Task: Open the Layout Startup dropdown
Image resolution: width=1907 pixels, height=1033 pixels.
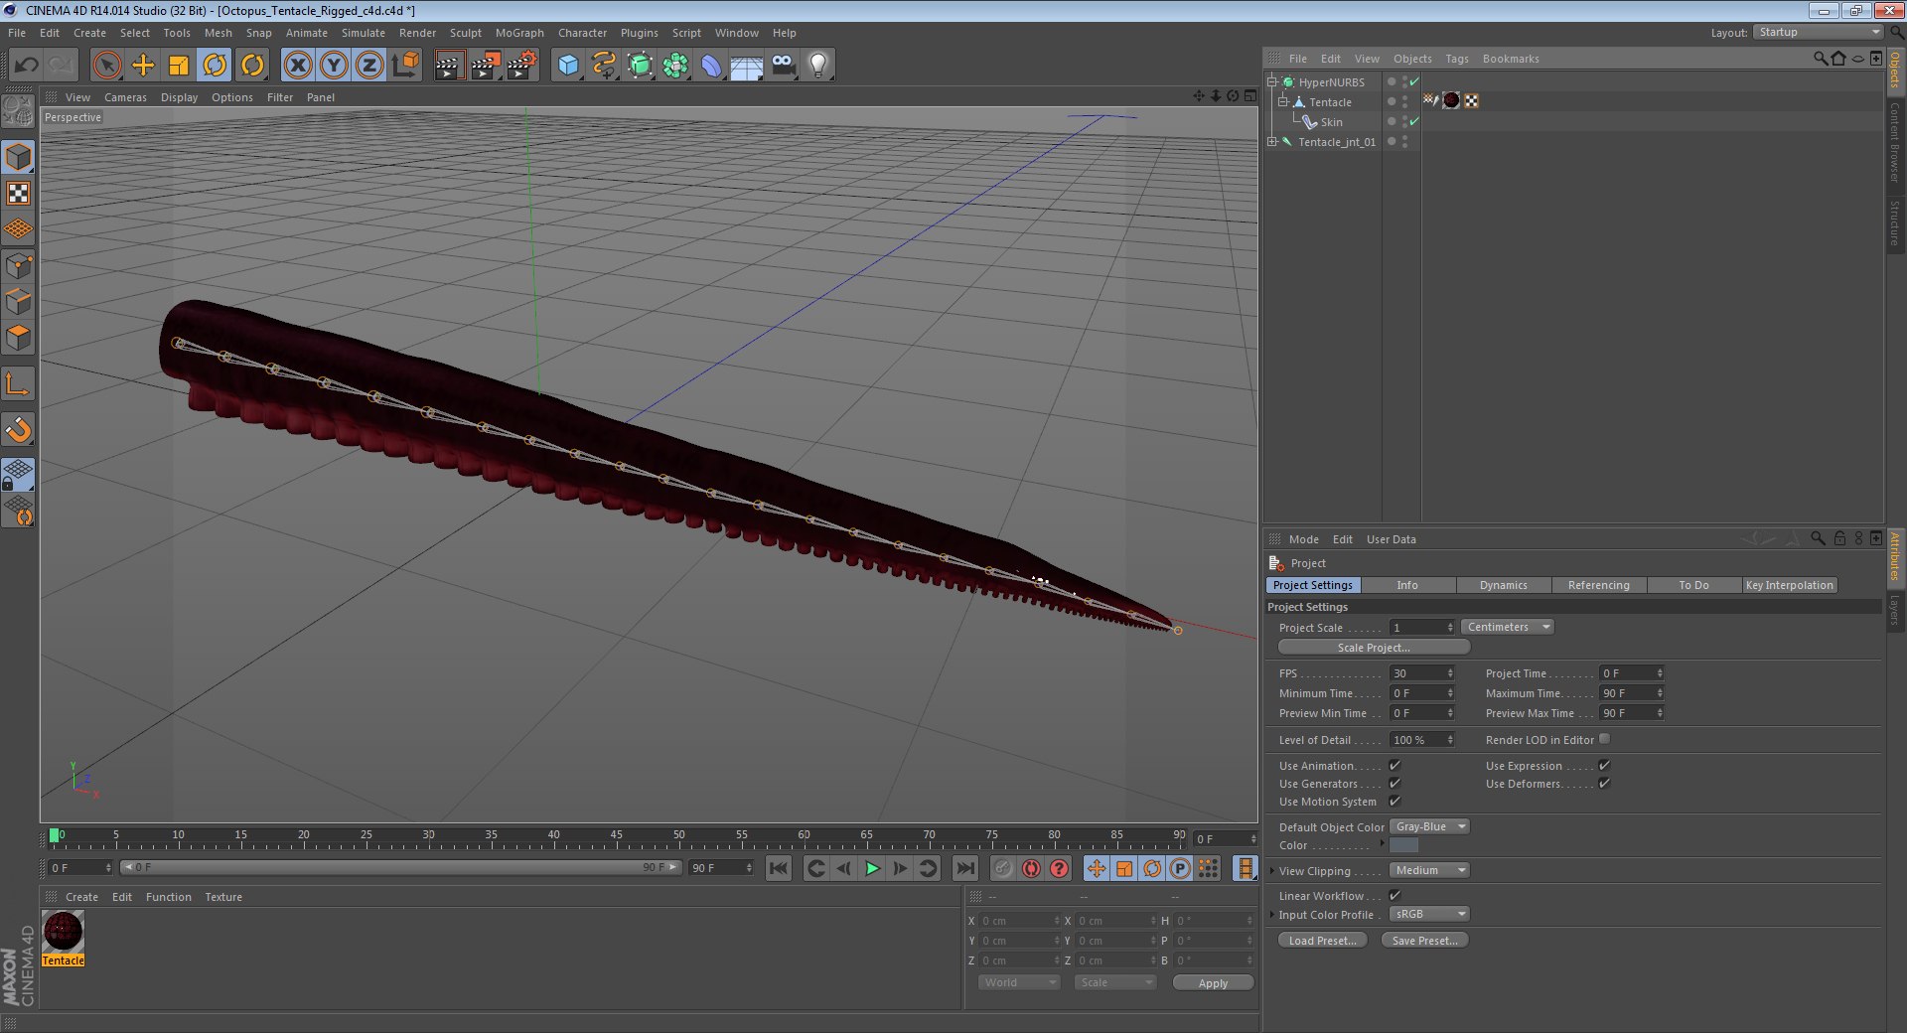Action: pos(1818,32)
